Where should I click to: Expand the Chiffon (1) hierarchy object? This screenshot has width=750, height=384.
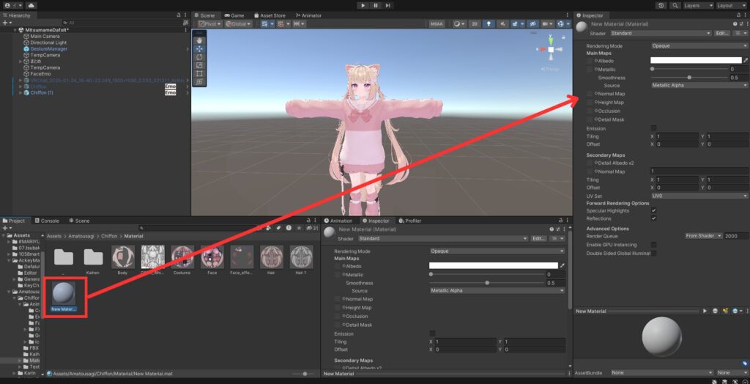click(x=20, y=93)
